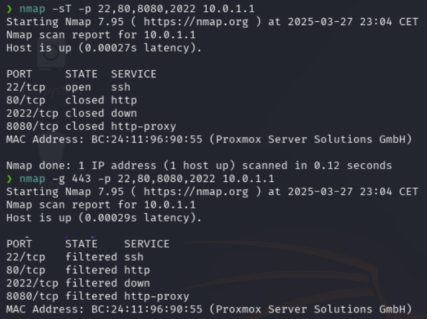The image size is (427, 319).
Task: Click the first green prompt arrow
Action: [9, 9]
